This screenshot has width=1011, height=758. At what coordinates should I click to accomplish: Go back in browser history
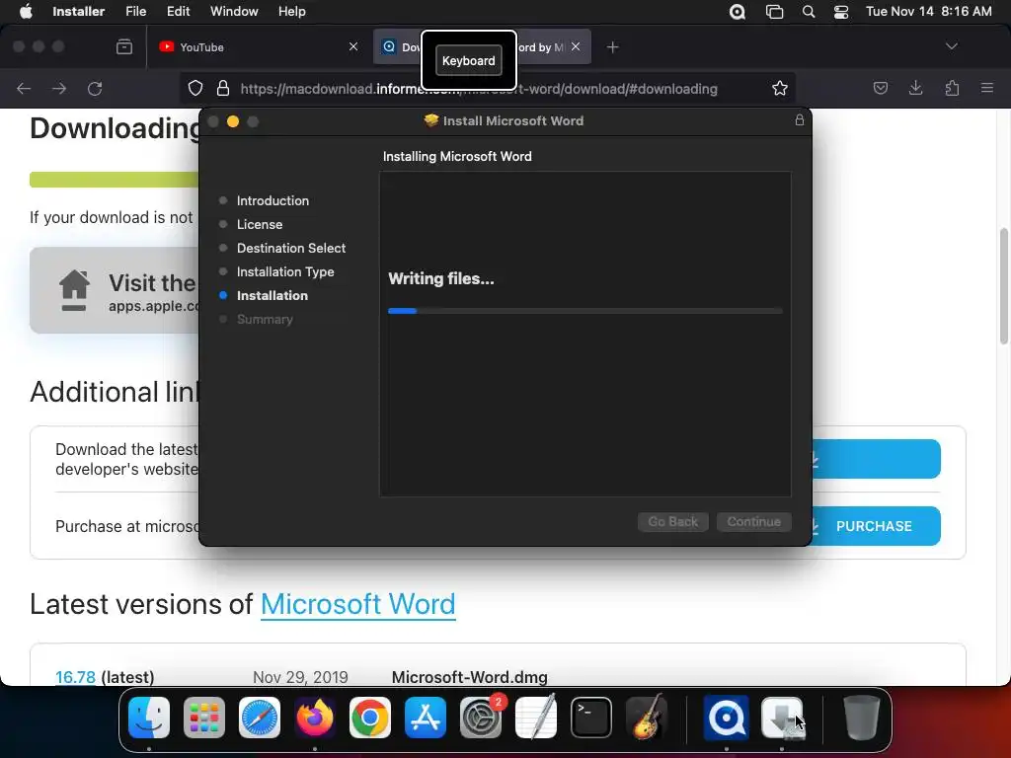(x=24, y=88)
